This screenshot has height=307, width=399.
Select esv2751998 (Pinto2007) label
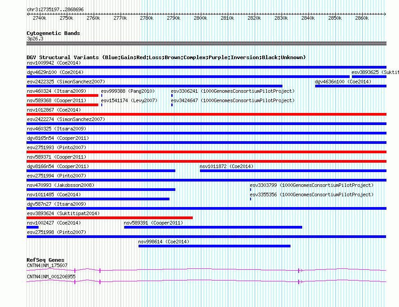pyautogui.click(x=56, y=232)
